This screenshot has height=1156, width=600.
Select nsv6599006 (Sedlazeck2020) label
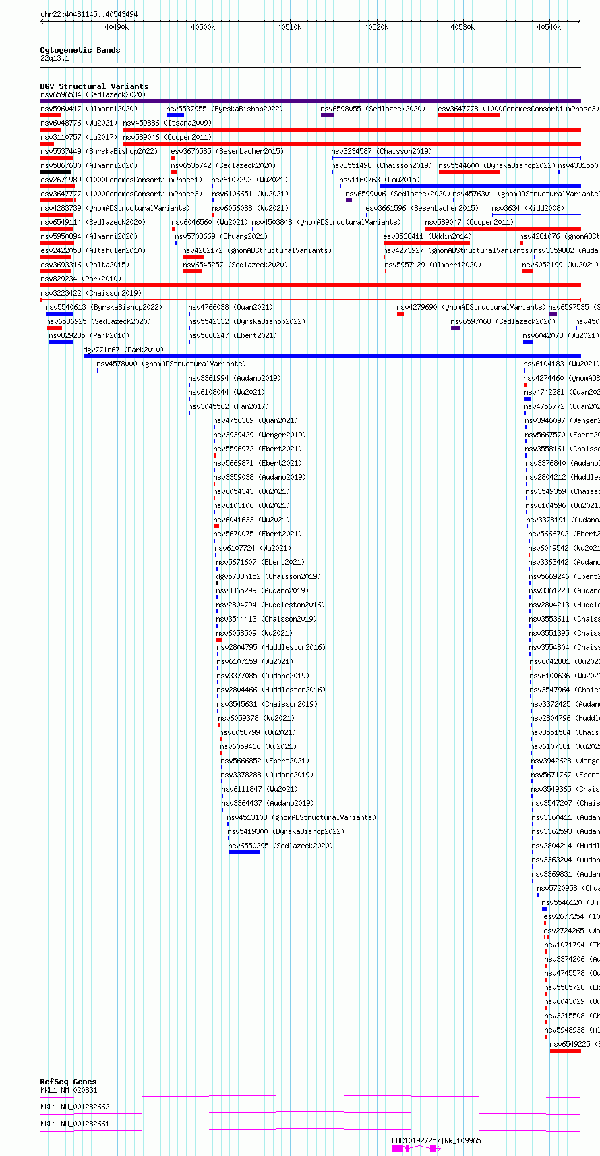(x=398, y=194)
